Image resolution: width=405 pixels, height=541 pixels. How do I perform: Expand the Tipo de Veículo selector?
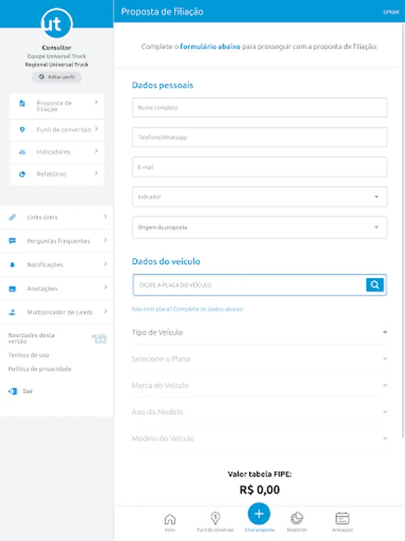[259, 332]
